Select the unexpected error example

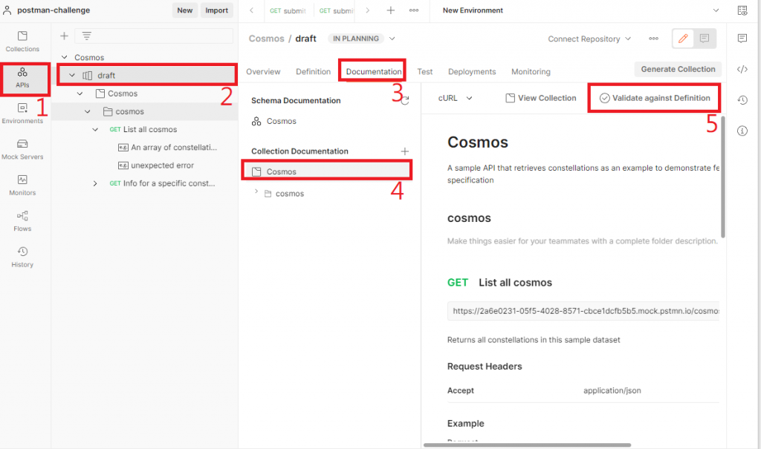156,165
